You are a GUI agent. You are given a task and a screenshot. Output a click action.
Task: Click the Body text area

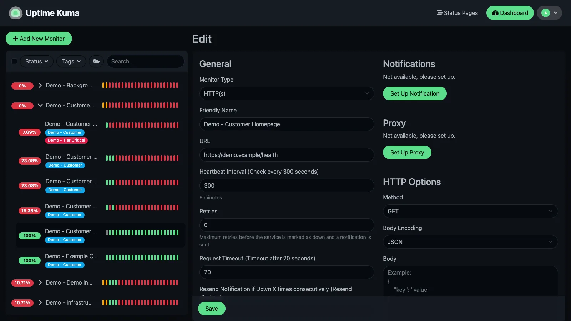[x=470, y=281]
